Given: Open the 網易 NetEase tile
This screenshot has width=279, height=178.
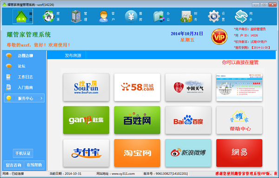Looking at the screenshot, I should click(239, 153).
